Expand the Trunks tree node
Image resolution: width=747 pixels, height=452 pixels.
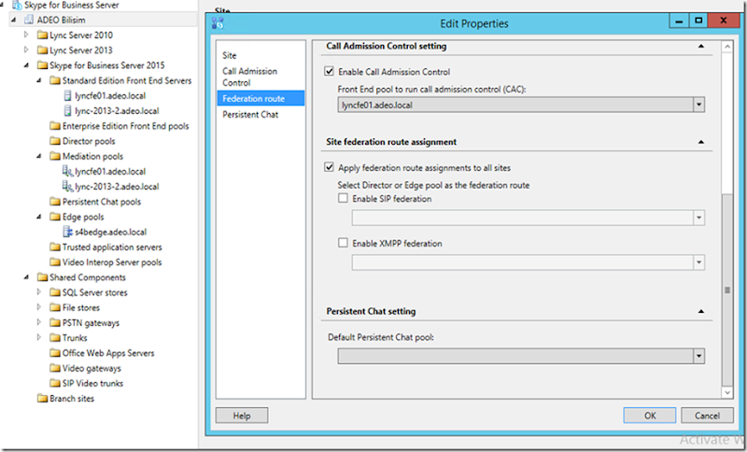pyautogui.click(x=39, y=337)
